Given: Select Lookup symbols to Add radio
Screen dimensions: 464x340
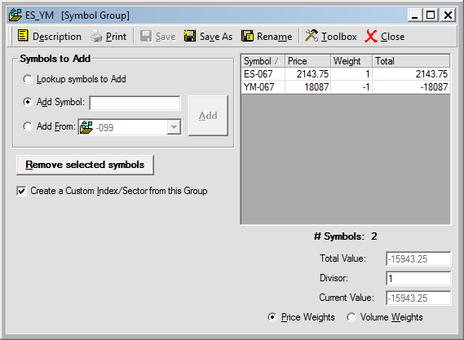Looking at the screenshot, I should click(x=28, y=79).
